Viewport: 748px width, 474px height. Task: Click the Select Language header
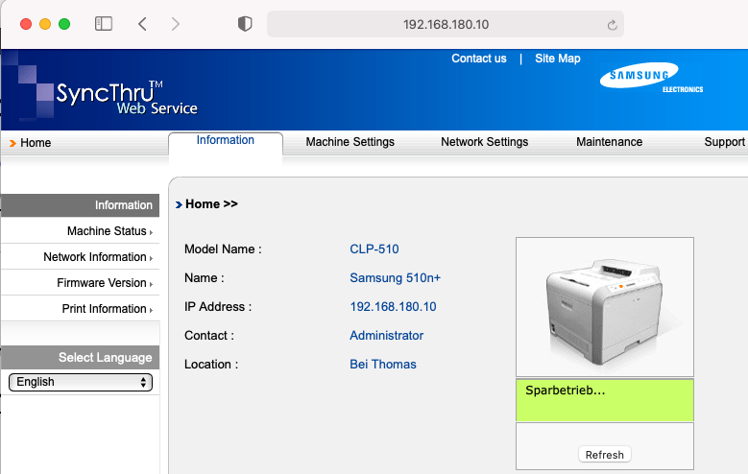point(80,358)
